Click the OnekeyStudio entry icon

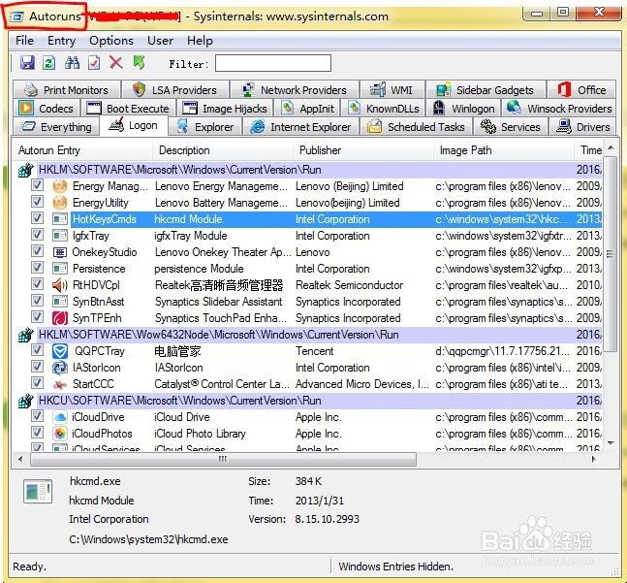coord(60,252)
